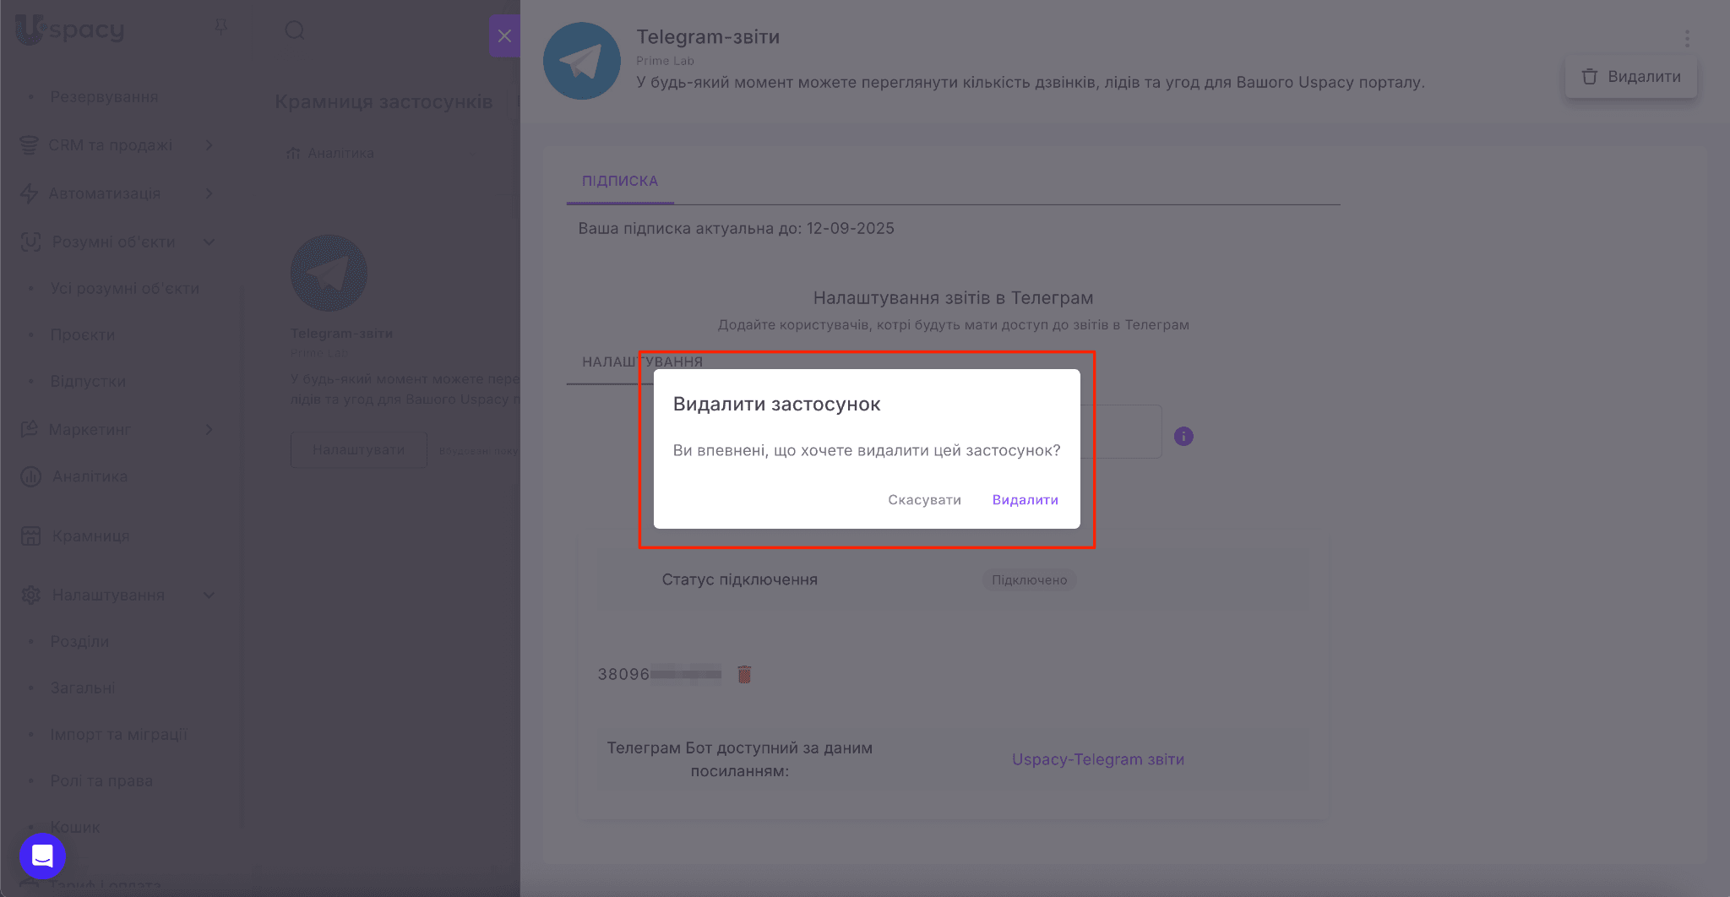
Task: Click the phone number input field
Action: click(x=1122, y=432)
